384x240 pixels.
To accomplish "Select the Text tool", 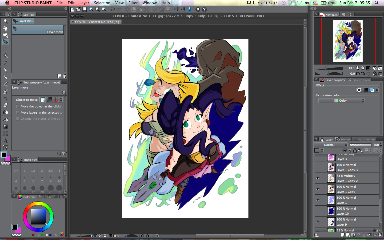I will click(x=5, y=141).
